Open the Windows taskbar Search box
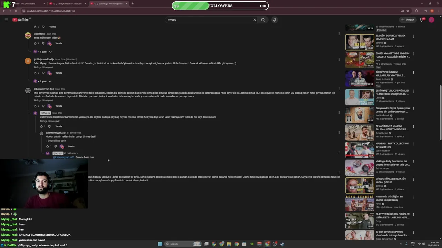Viewport: 442px width, 248px height. coord(183,244)
